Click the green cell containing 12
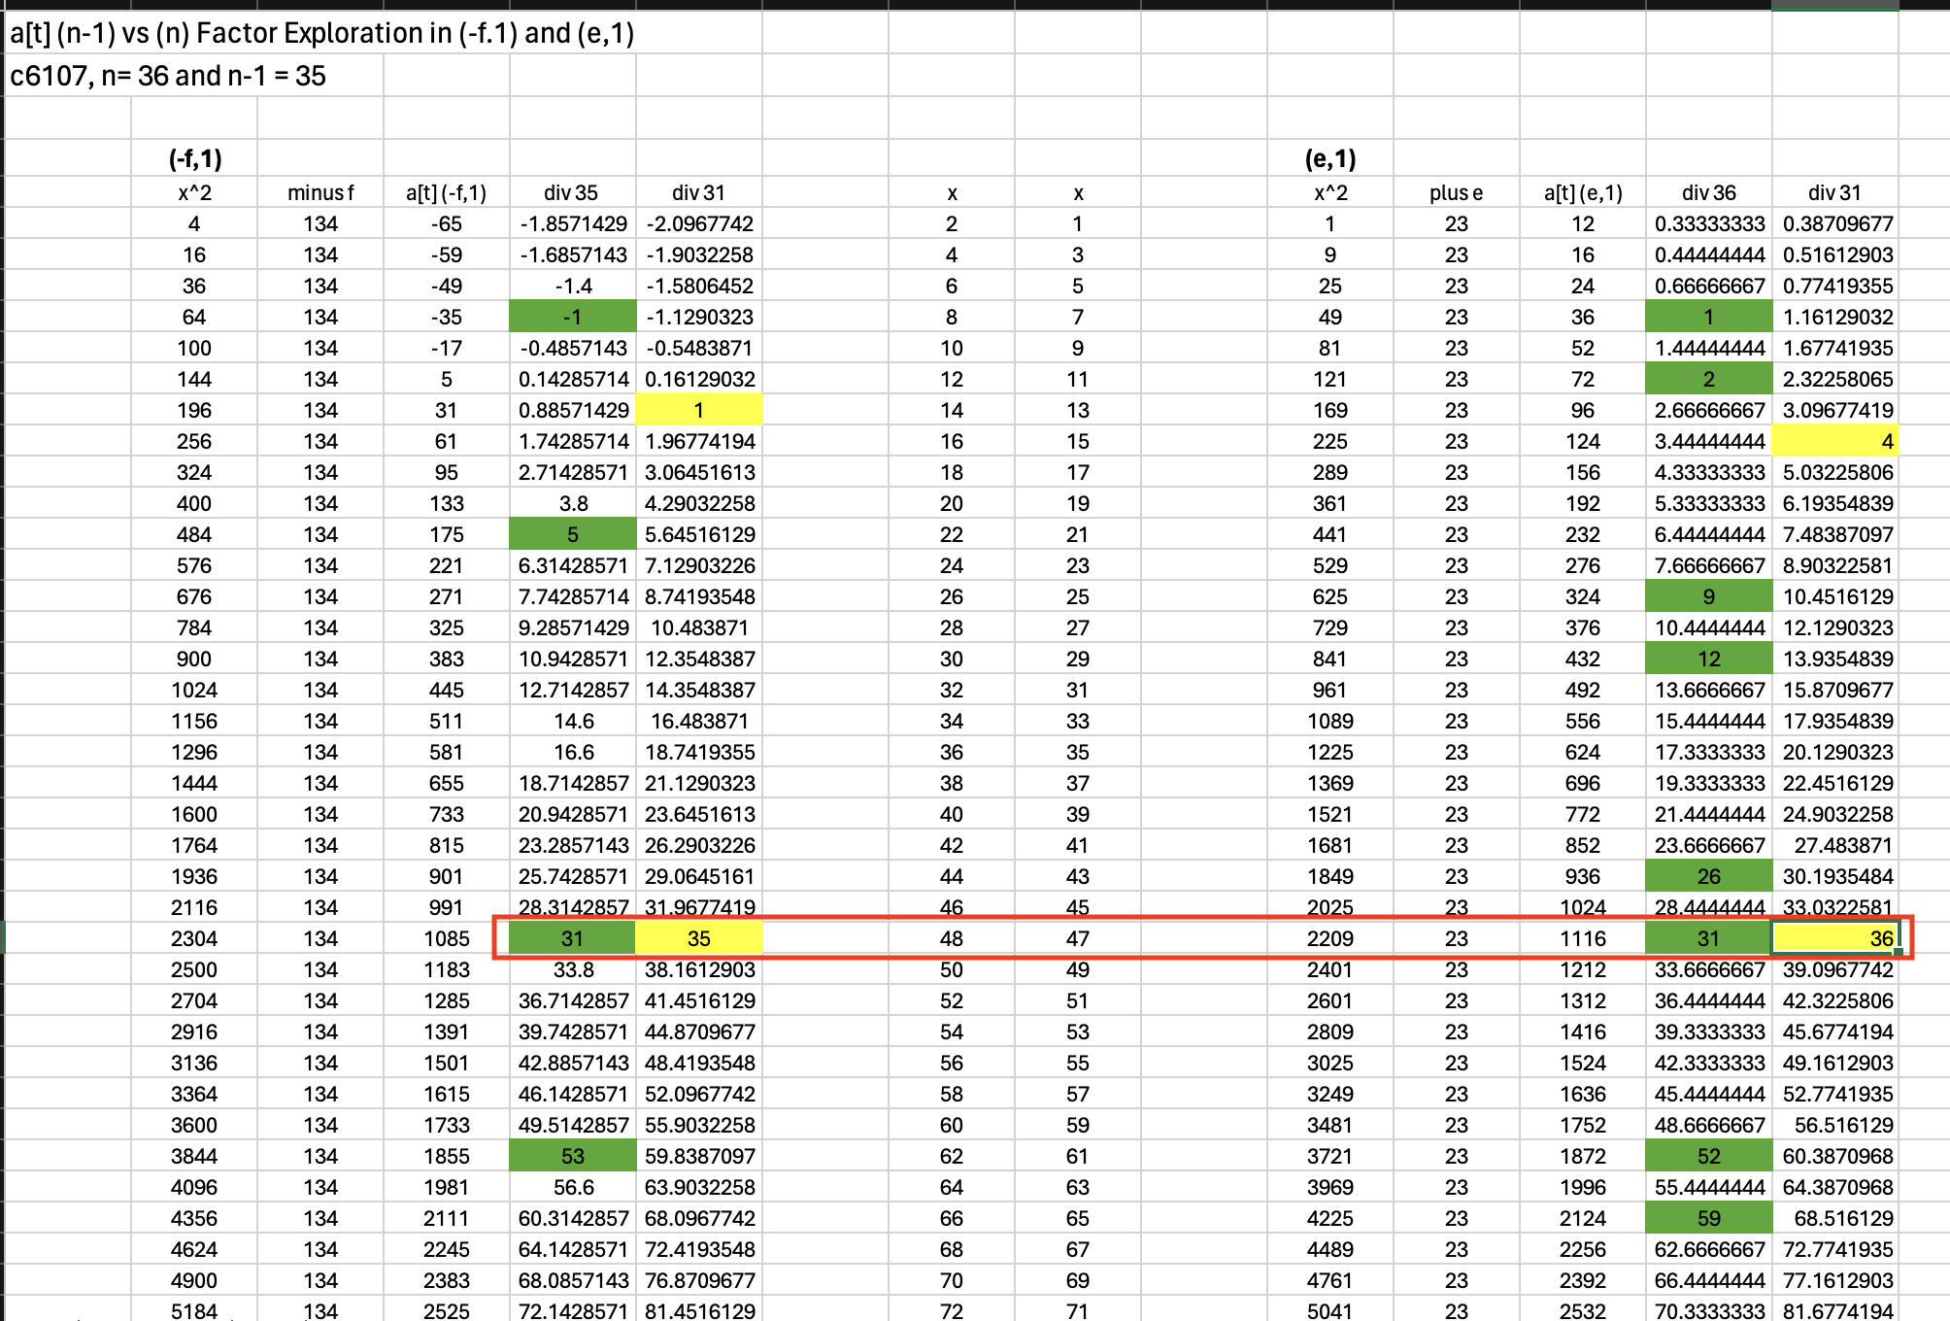This screenshot has height=1321, width=1950. pyautogui.click(x=1709, y=659)
